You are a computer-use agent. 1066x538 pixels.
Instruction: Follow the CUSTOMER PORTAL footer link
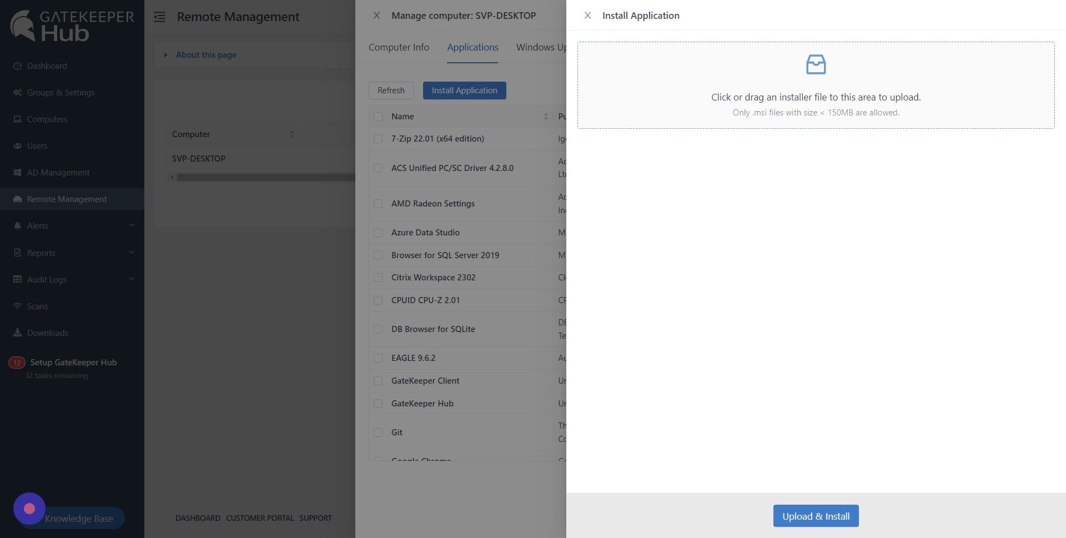tap(260, 518)
